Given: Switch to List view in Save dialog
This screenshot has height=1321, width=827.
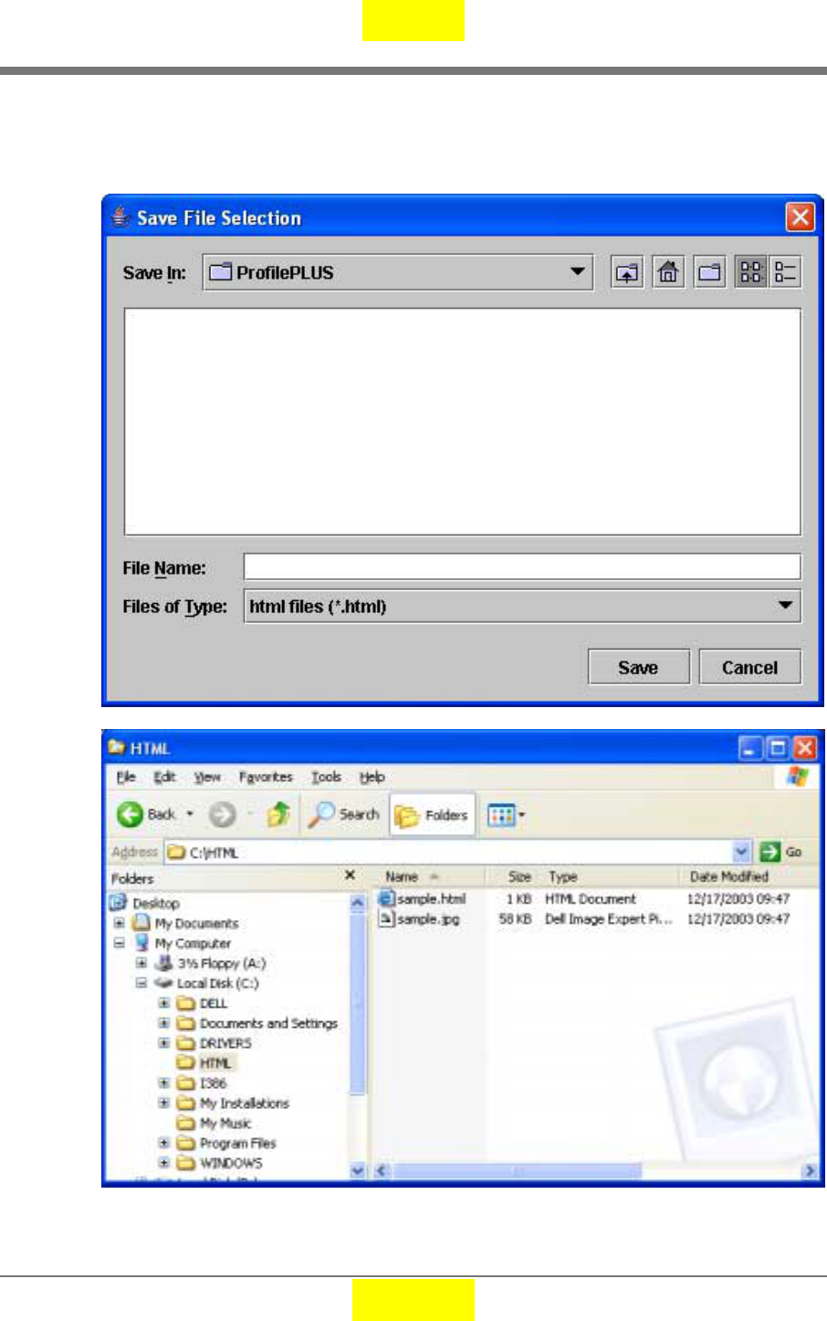Looking at the screenshot, I should (751, 272).
